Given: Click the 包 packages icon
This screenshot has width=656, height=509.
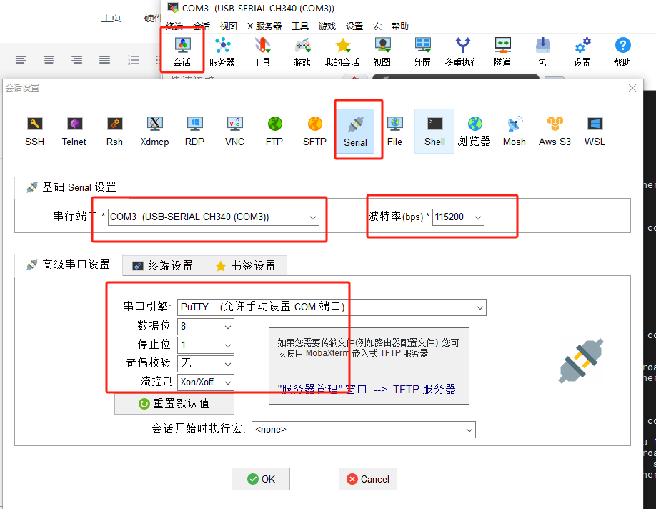Looking at the screenshot, I should pyautogui.click(x=542, y=51).
